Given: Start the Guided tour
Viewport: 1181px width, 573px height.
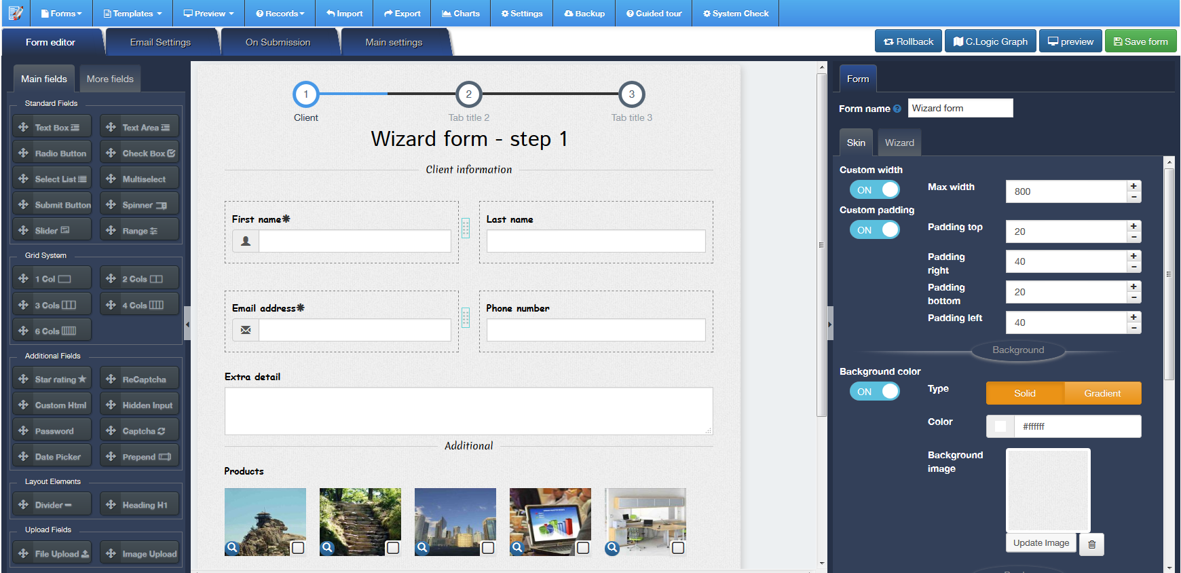Looking at the screenshot, I should click(654, 14).
